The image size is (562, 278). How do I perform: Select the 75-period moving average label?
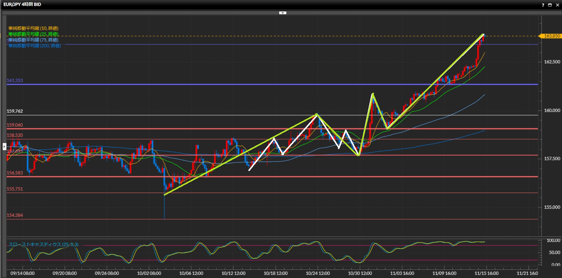(33, 40)
